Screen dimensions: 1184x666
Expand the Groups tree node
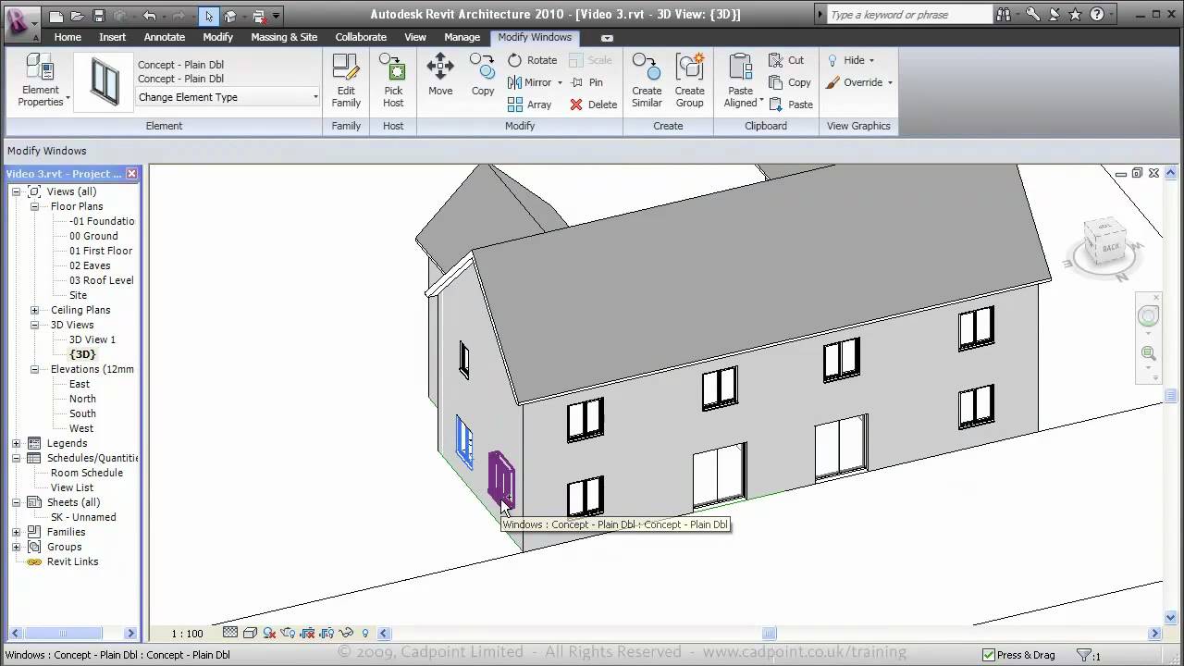16,547
